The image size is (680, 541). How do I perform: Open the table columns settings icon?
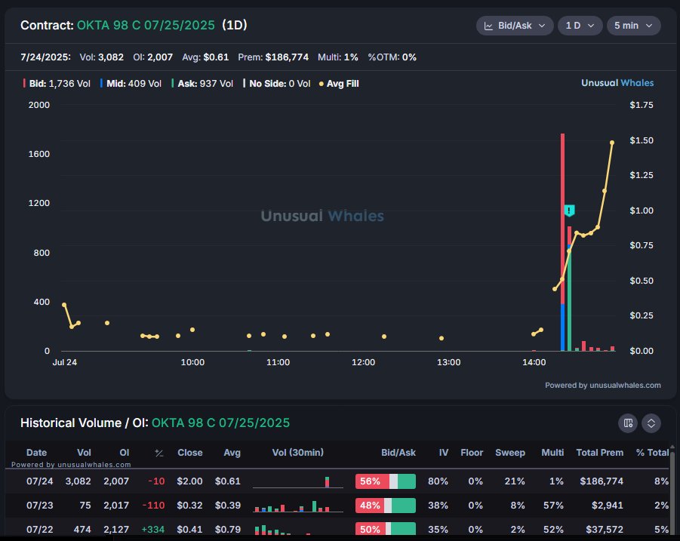[627, 423]
